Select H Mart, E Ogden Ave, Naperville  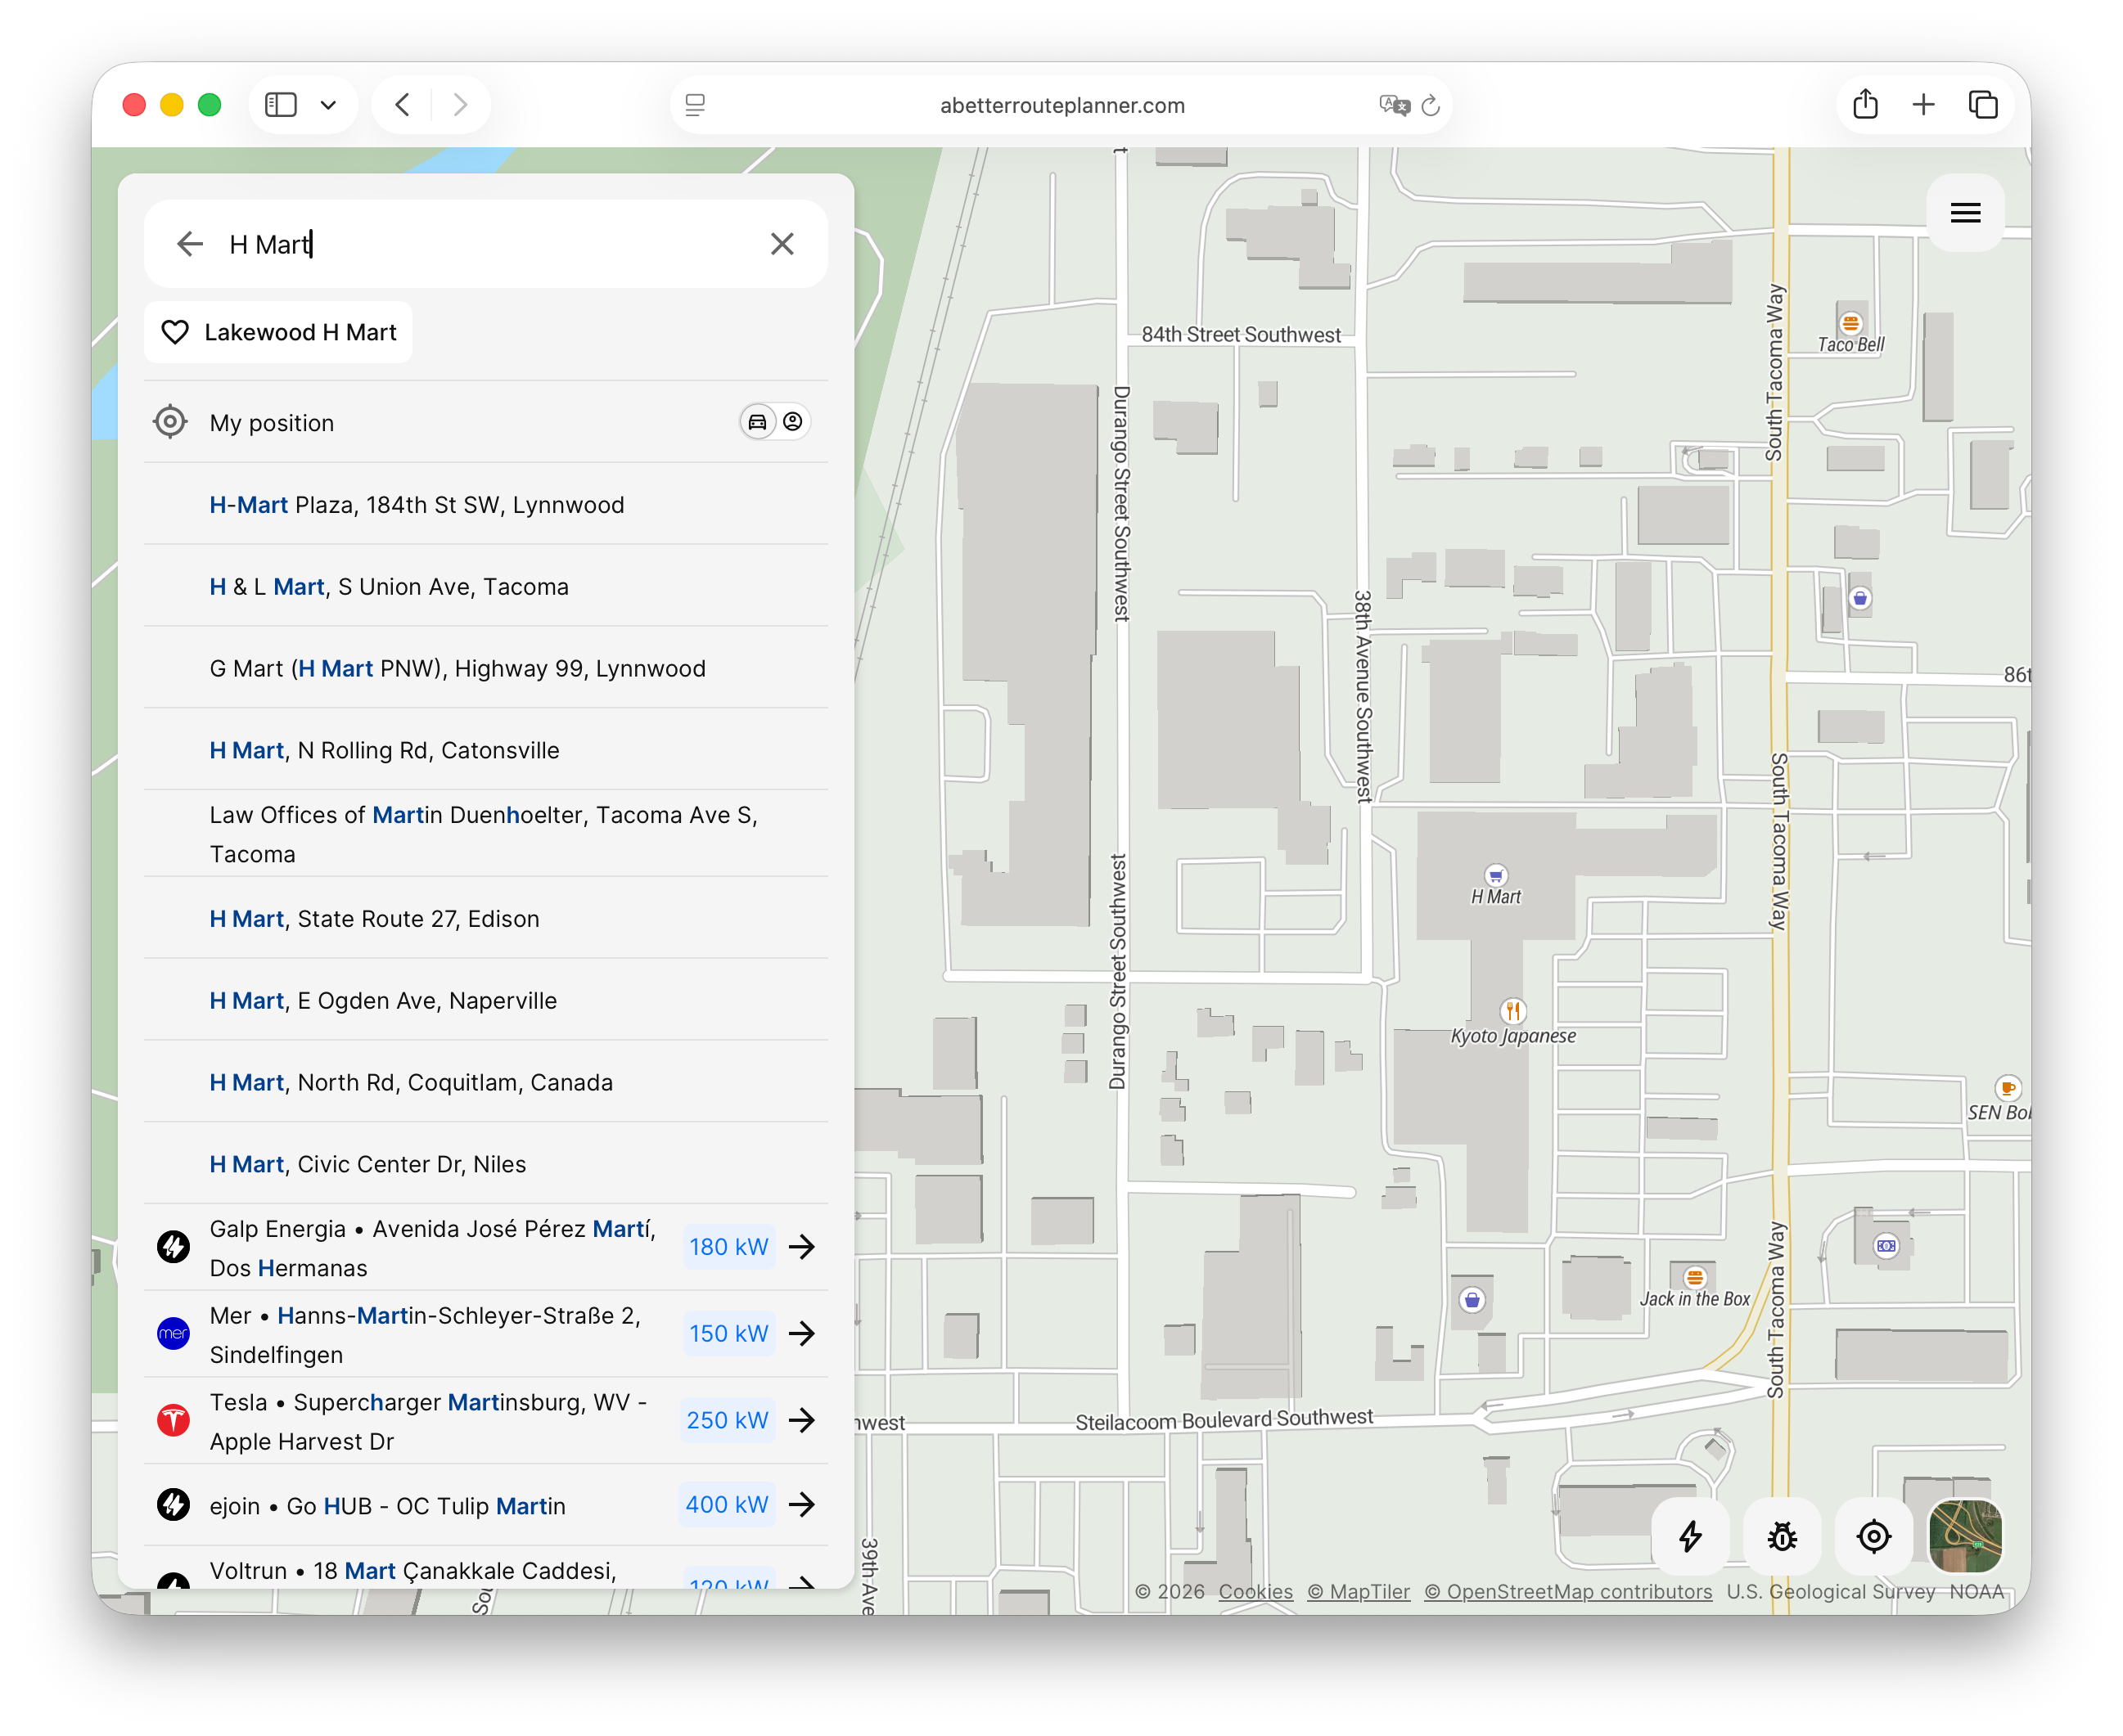point(486,1000)
